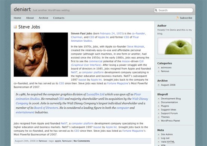The image size is (207, 146).
Task: Open the No Comments link
Action: (x=82, y=141)
